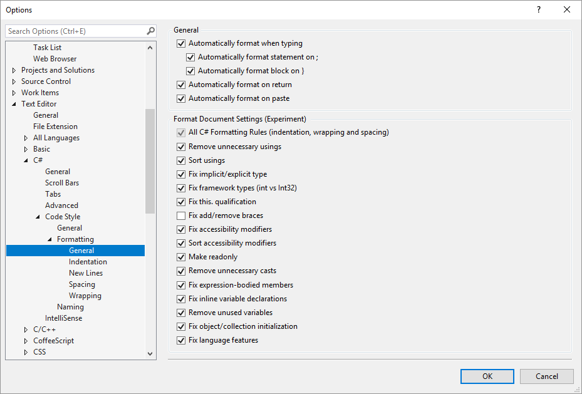Select the Indentation page
Viewport: 582px width, 394px height.
[x=88, y=261]
